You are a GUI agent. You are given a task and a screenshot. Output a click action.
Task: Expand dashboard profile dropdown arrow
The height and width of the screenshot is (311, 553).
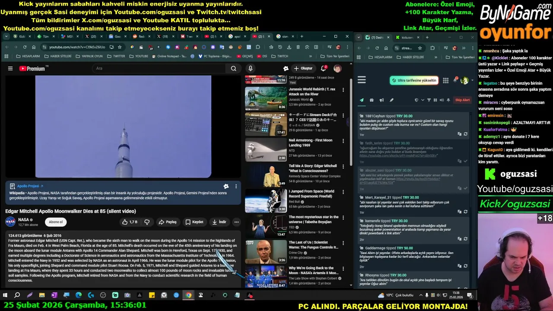(472, 80)
